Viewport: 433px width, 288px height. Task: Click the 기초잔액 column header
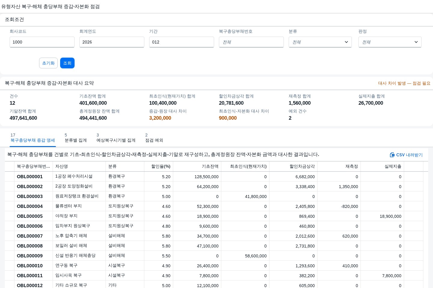(x=197, y=166)
